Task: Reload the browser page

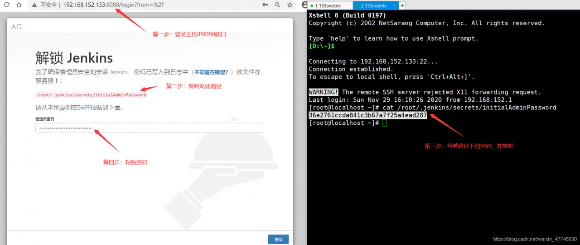Action: click(7, 5)
